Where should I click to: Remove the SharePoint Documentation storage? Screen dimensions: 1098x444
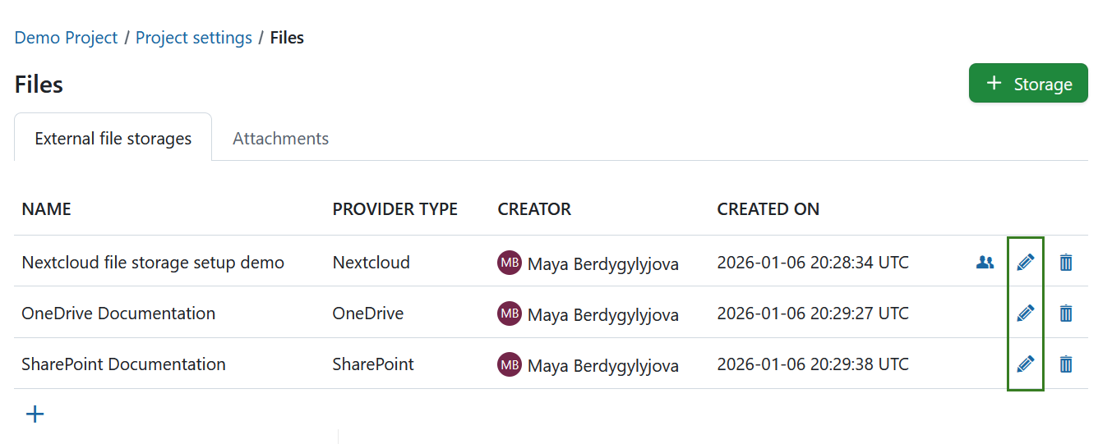pos(1066,364)
